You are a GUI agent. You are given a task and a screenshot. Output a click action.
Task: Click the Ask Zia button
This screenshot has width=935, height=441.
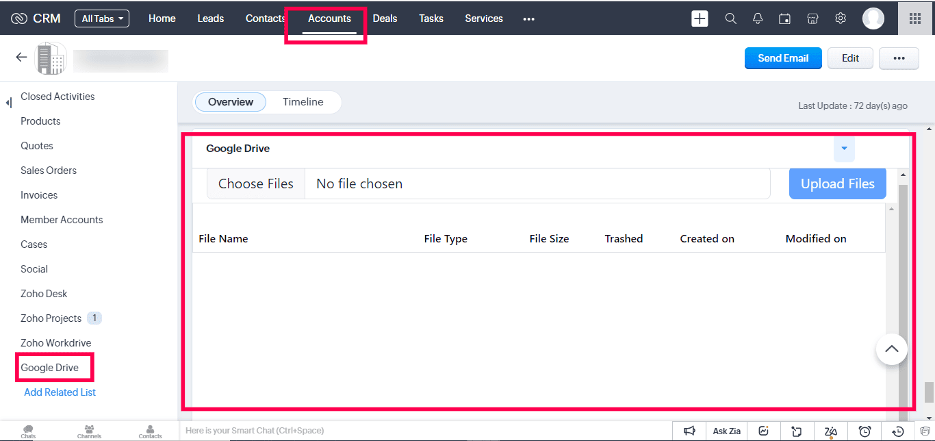pyautogui.click(x=726, y=431)
